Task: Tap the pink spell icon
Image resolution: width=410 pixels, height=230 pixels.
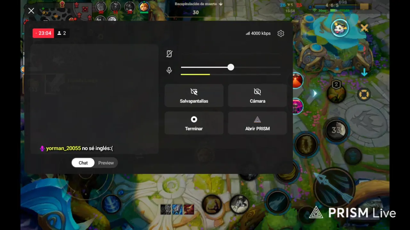Action: tap(297, 106)
